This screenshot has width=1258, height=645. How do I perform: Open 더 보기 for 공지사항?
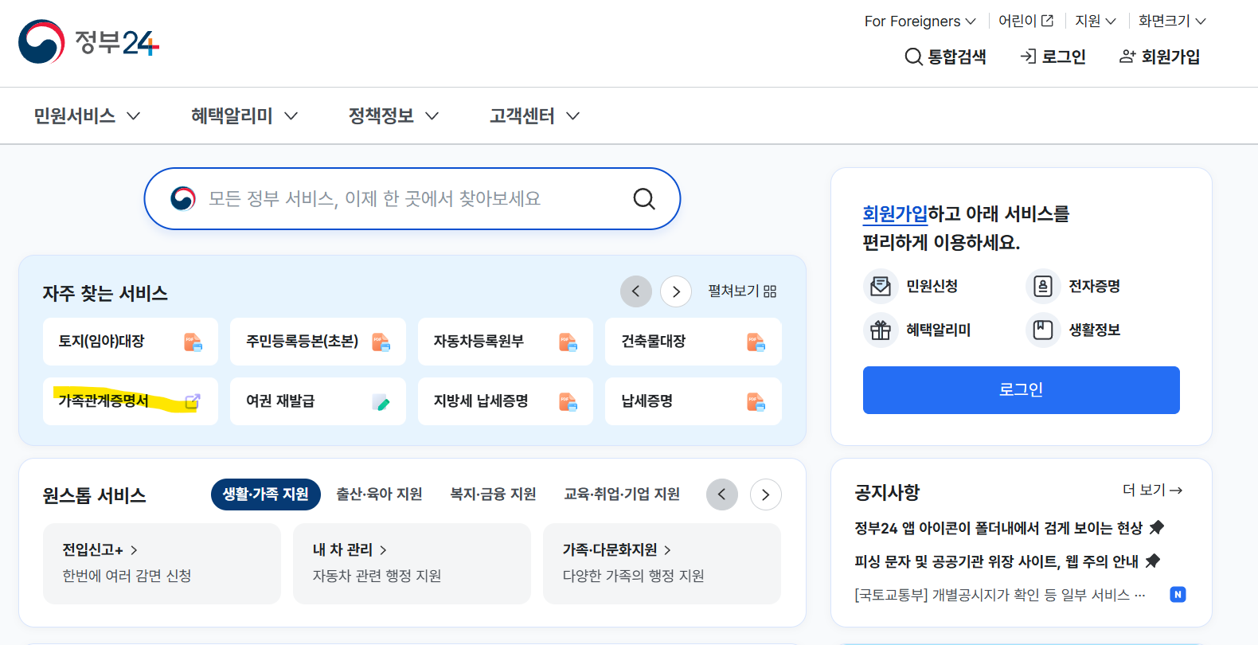1152,490
